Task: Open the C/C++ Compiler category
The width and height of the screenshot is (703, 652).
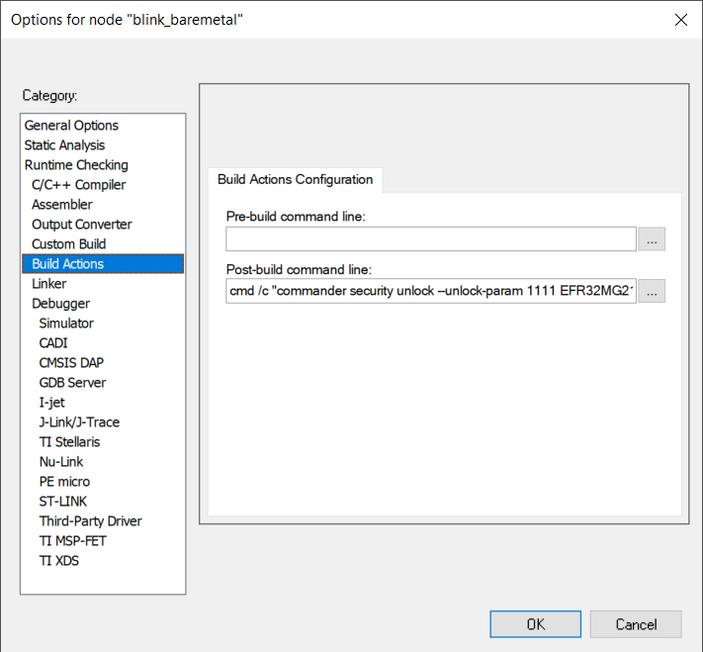Action: click(x=78, y=185)
